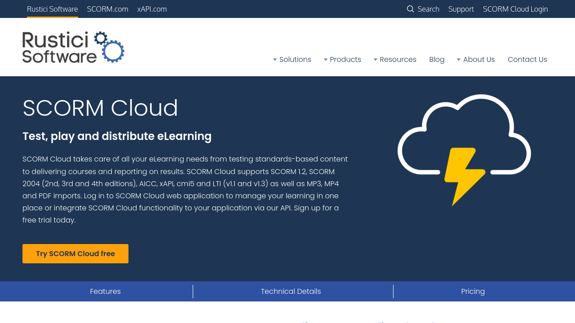Select the Rustici Software top tab
Screen dimensions: 575x323
point(52,9)
